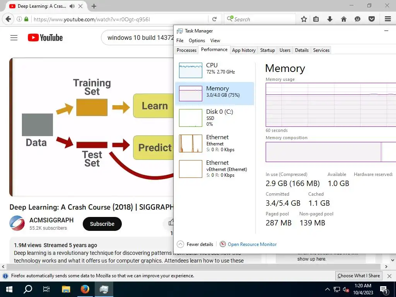Click vertical scrollbar down arrow
The height and width of the screenshot is (297, 396).
click(393, 260)
